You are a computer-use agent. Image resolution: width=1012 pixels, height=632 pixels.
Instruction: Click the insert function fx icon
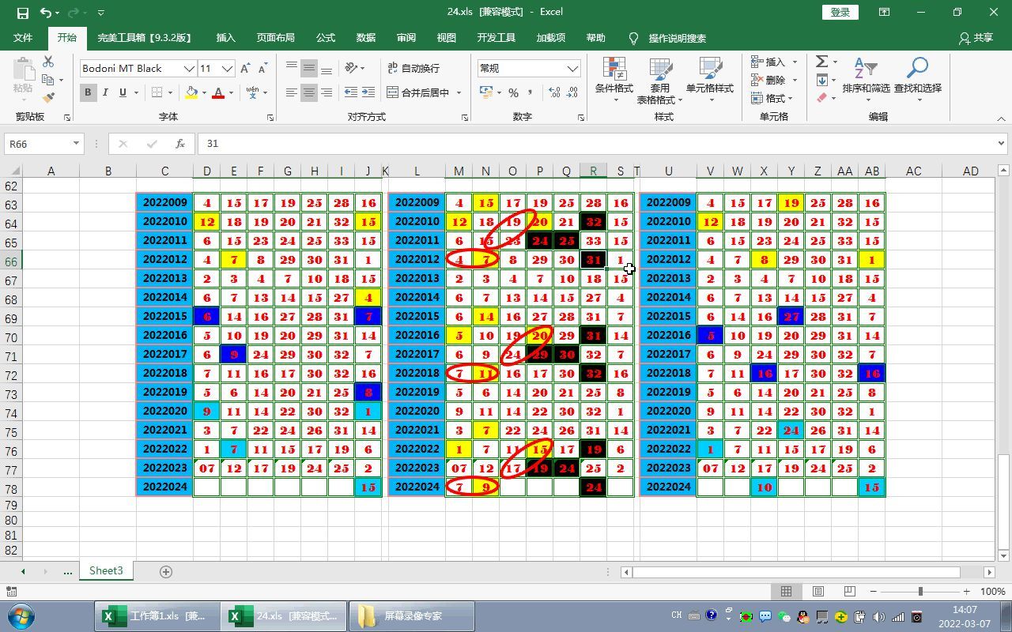click(180, 144)
